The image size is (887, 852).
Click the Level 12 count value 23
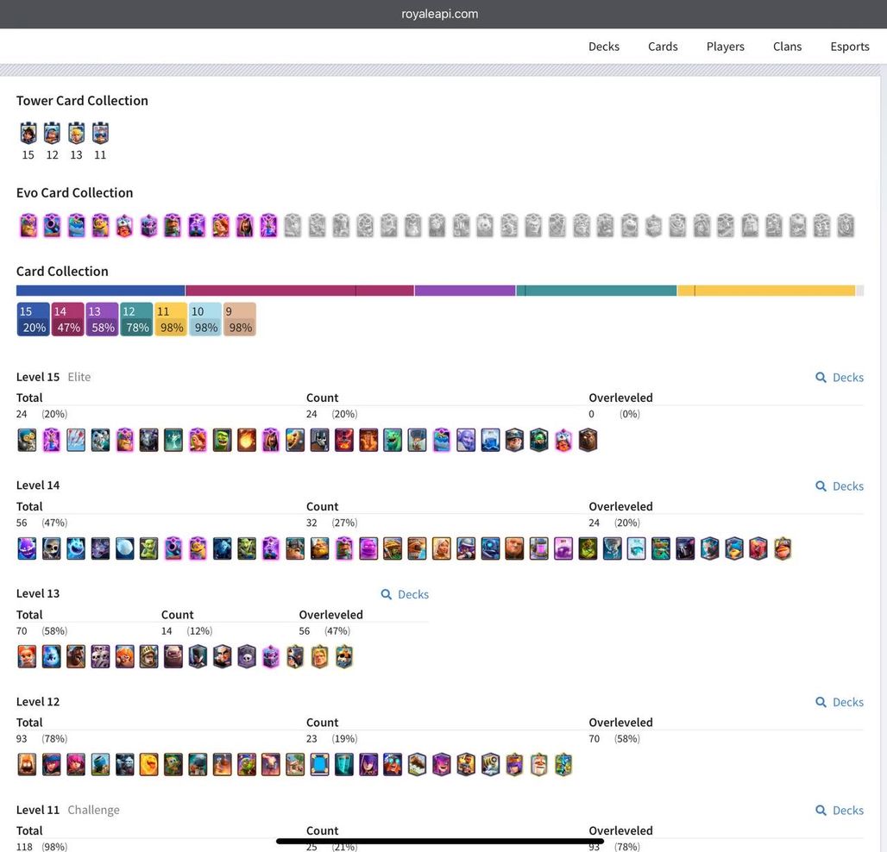[311, 739]
